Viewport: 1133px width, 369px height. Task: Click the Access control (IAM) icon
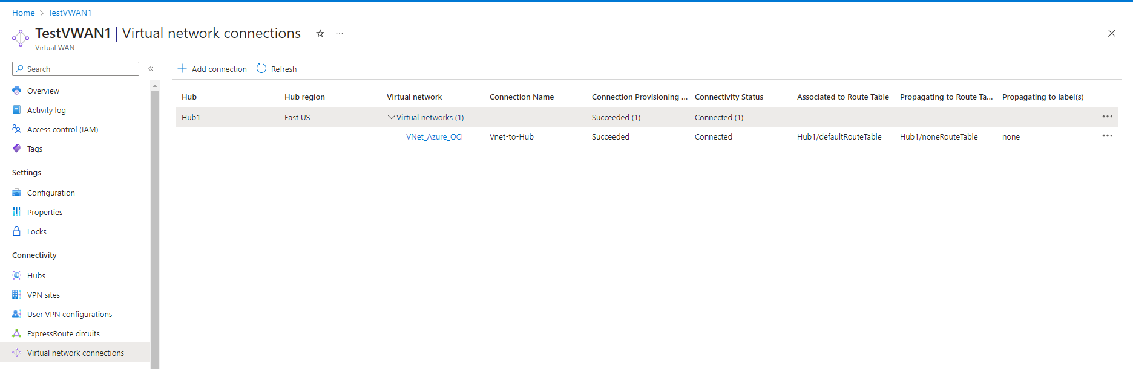pyautogui.click(x=17, y=129)
